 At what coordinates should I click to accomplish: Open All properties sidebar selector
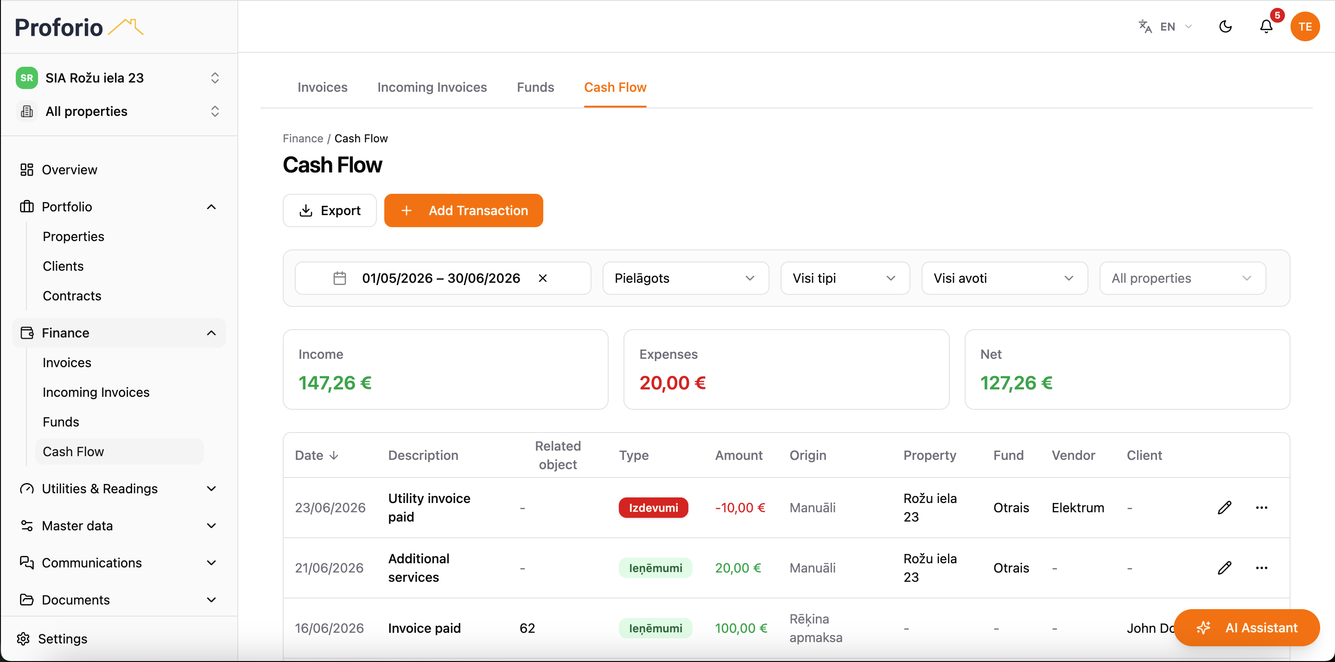(119, 111)
